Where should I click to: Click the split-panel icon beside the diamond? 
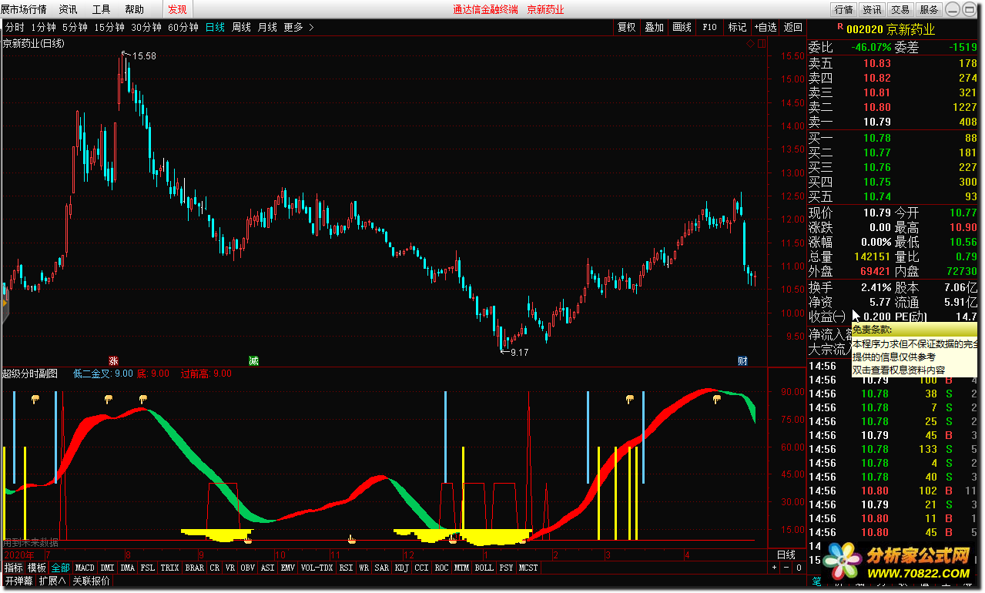[x=762, y=44]
